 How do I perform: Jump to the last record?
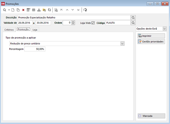click(78, 10)
